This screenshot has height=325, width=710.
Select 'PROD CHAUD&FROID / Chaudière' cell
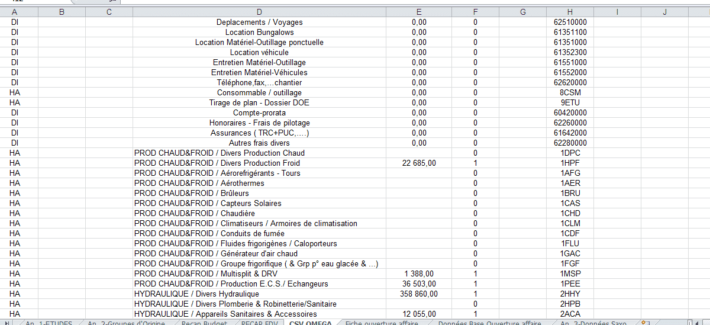click(259, 213)
